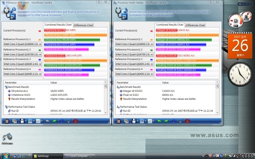Save results with the floppy icon in the Processor Arithmetic window
This screenshot has width=255, height=159.
click(x=22, y=121)
